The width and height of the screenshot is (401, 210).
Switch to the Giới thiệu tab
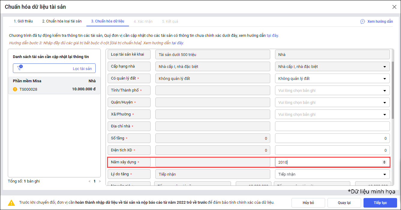(x=23, y=21)
